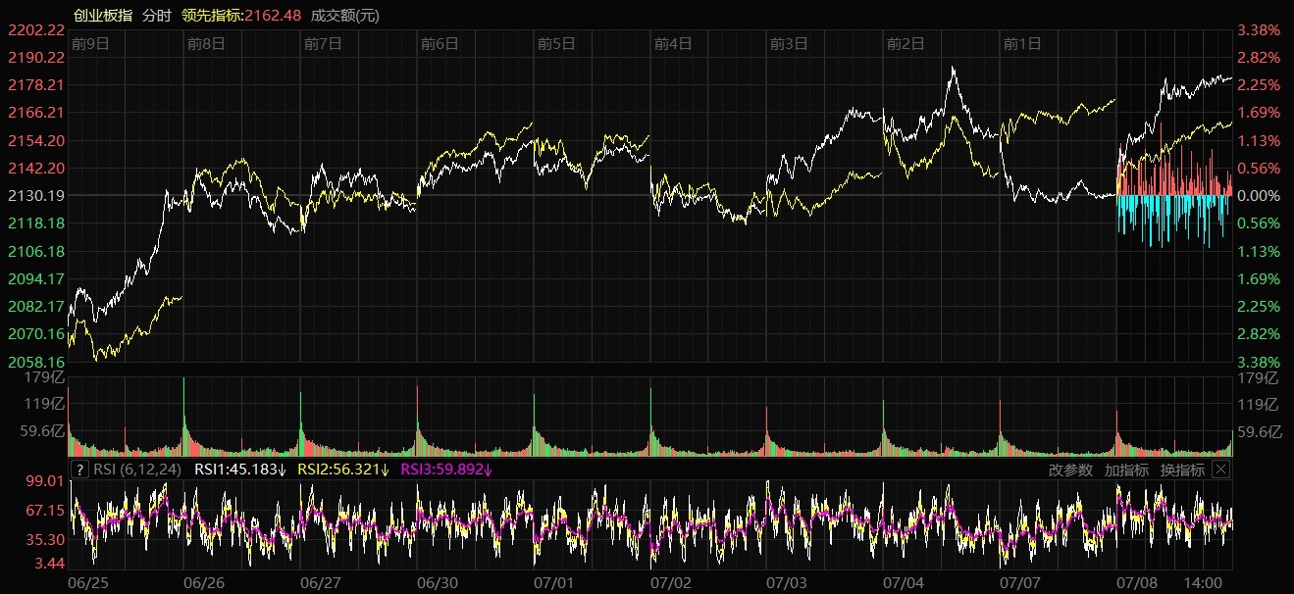
Task: Select the yellow RSI2 value label
Action: click(343, 470)
